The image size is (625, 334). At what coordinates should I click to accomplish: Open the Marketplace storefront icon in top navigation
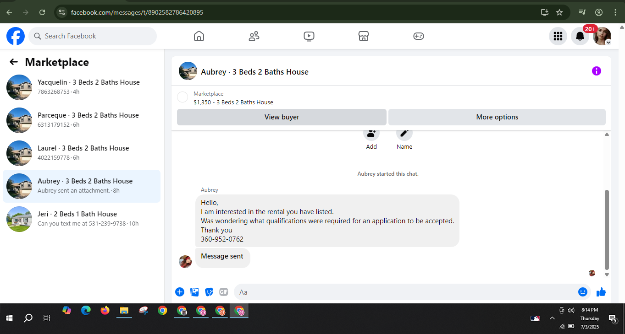364,36
